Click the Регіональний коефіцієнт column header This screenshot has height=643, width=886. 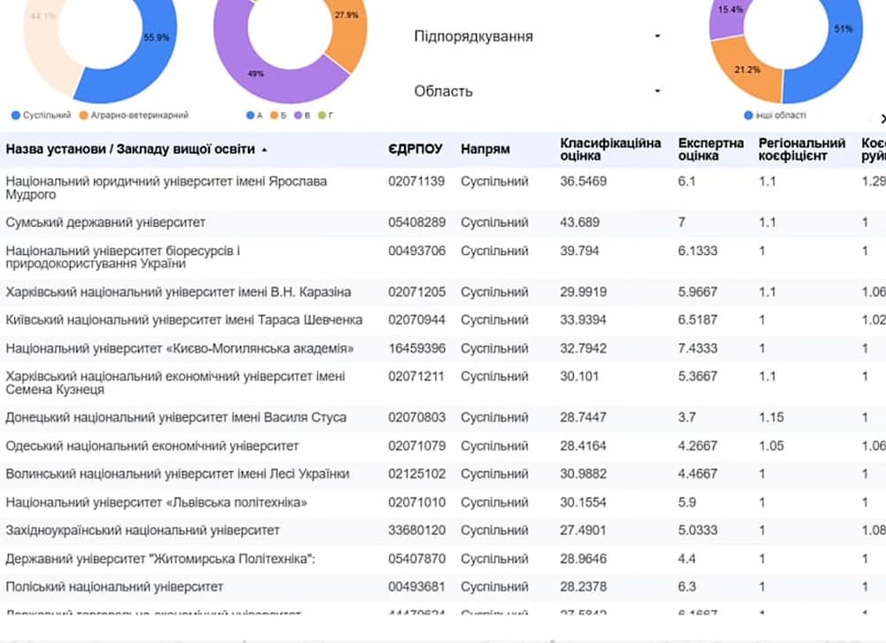pyautogui.click(x=802, y=149)
